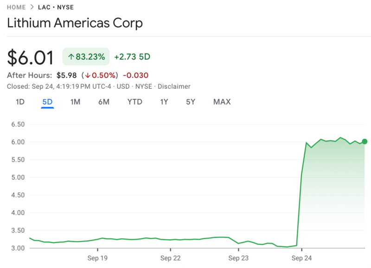This screenshot has height=268, width=371.
Task: Switch to the 6M range tab
Action: [103, 102]
